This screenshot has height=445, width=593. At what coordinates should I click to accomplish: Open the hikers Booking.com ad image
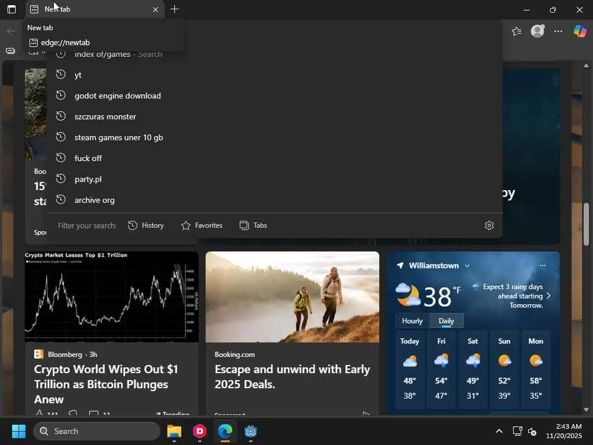(x=292, y=297)
